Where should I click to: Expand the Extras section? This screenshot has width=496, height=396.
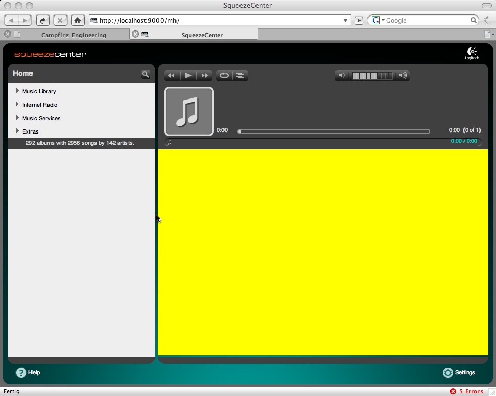coord(17,131)
